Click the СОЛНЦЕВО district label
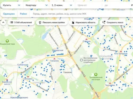 [39, 83]
